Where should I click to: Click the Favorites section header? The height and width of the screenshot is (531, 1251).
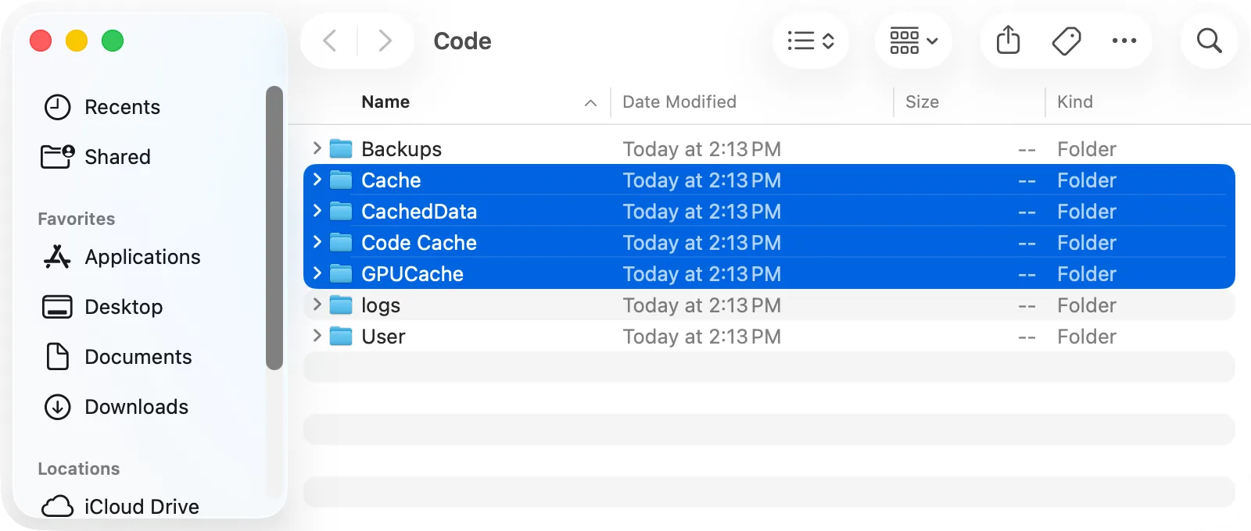pyautogui.click(x=77, y=219)
